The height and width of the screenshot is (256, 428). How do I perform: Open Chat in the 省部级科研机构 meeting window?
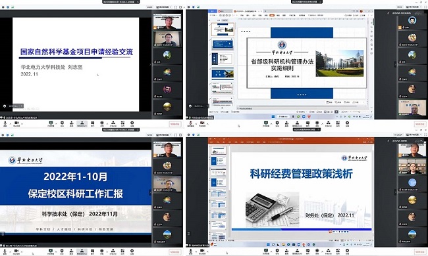308,124
